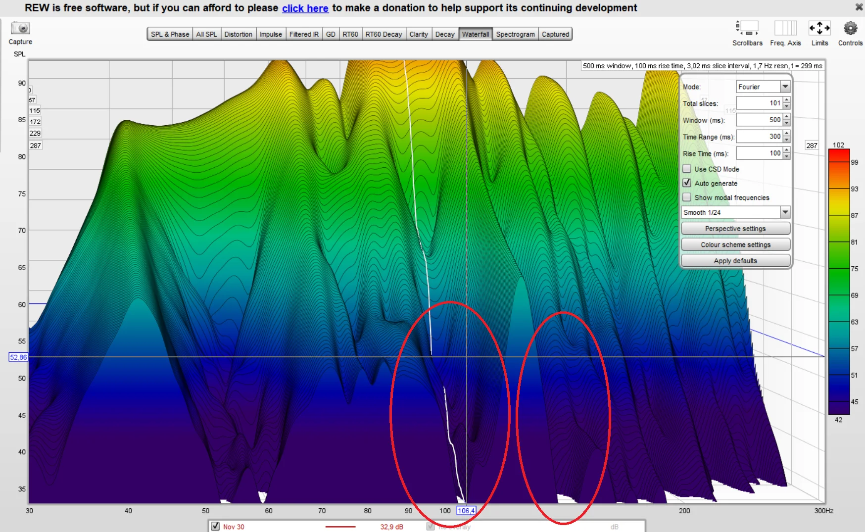Viewport: 865px width, 532px height.
Task: Switch to the SPL & Phase tab
Action: tap(170, 34)
